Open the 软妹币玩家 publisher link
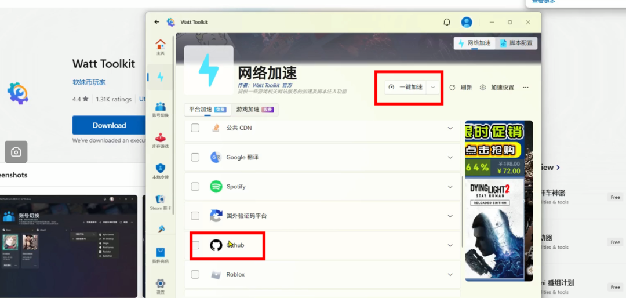Screen dimensions: 626x298 pos(89,82)
